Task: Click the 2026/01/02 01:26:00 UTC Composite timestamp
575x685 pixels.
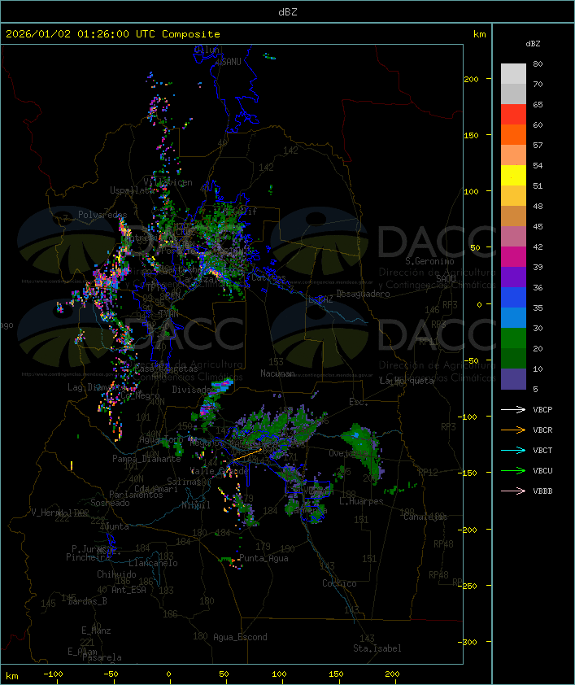Action: tap(113, 34)
